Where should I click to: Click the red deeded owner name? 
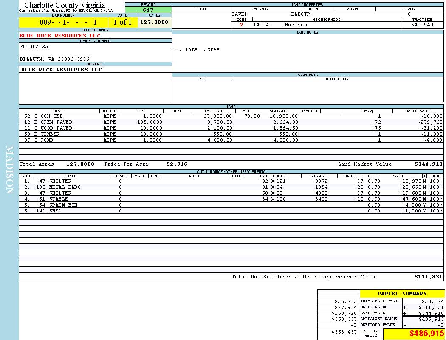(x=60, y=36)
